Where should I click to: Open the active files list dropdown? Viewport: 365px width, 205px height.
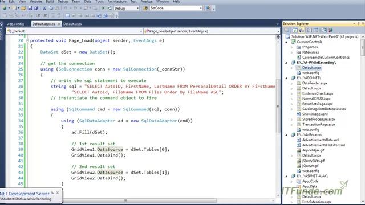[278, 24]
